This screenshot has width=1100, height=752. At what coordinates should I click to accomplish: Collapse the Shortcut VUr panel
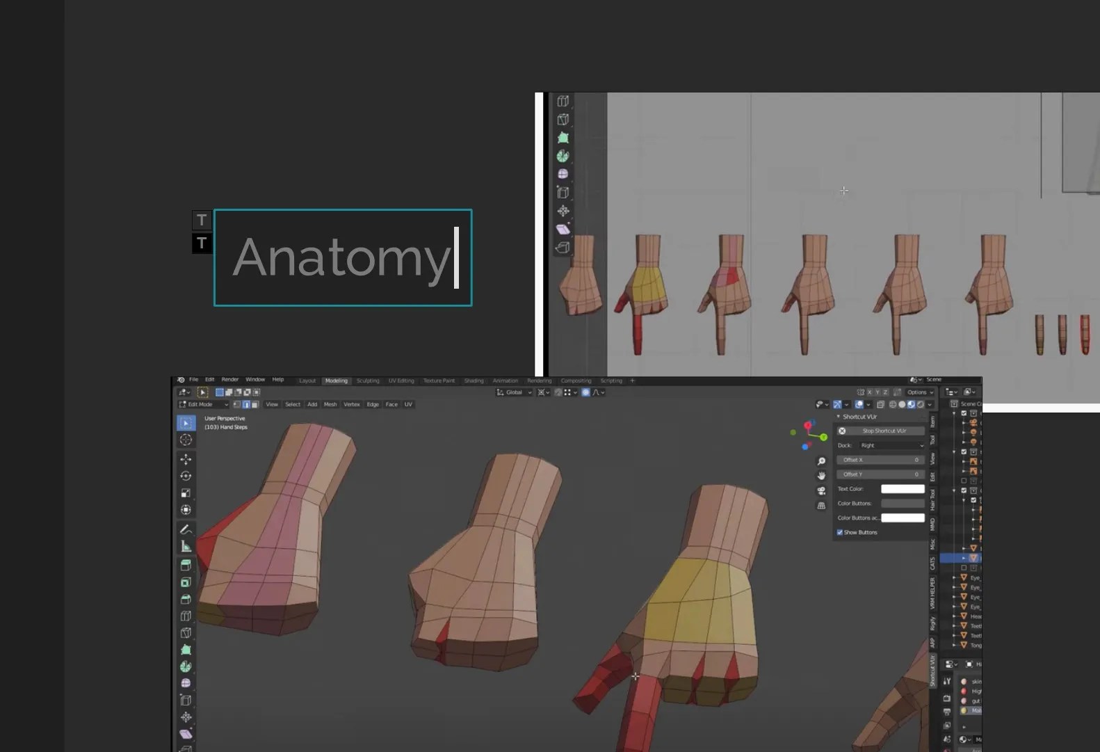click(839, 417)
